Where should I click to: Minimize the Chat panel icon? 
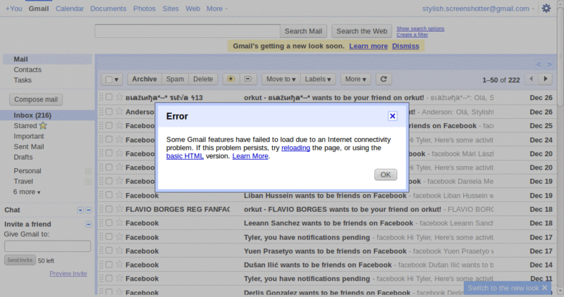(89, 210)
